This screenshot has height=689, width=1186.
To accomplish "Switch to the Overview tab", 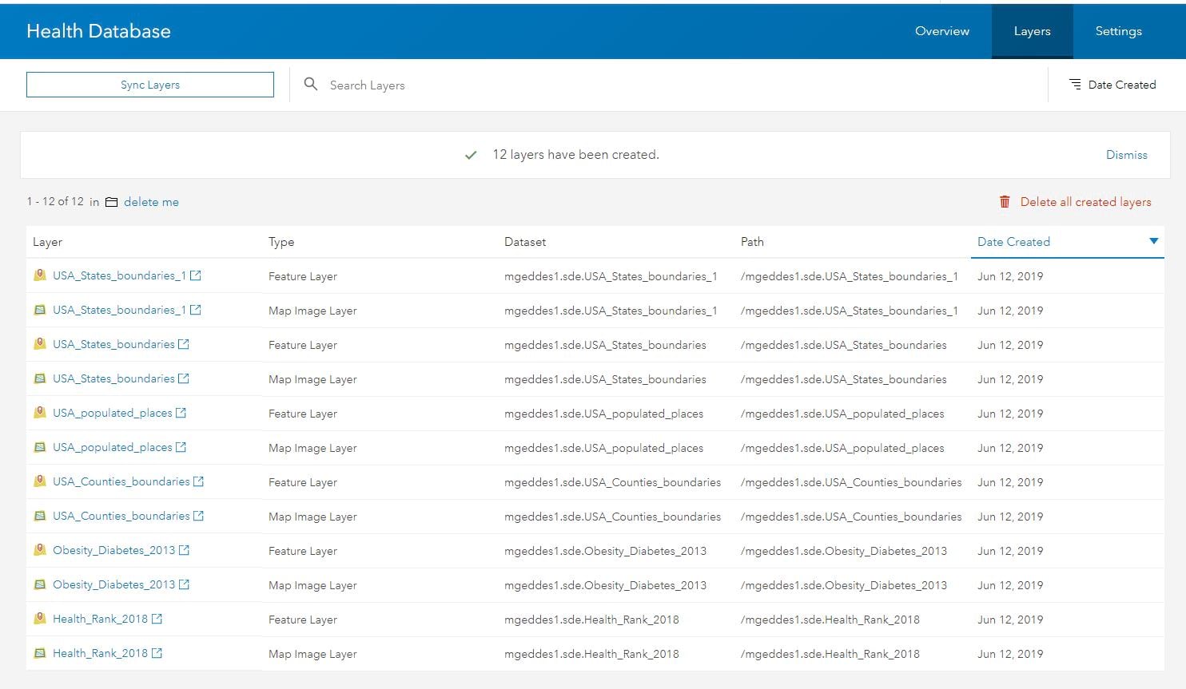I will (941, 31).
